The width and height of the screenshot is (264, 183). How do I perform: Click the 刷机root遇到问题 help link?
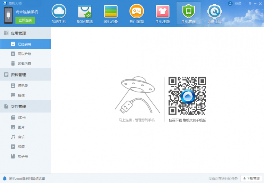click(x=27, y=178)
